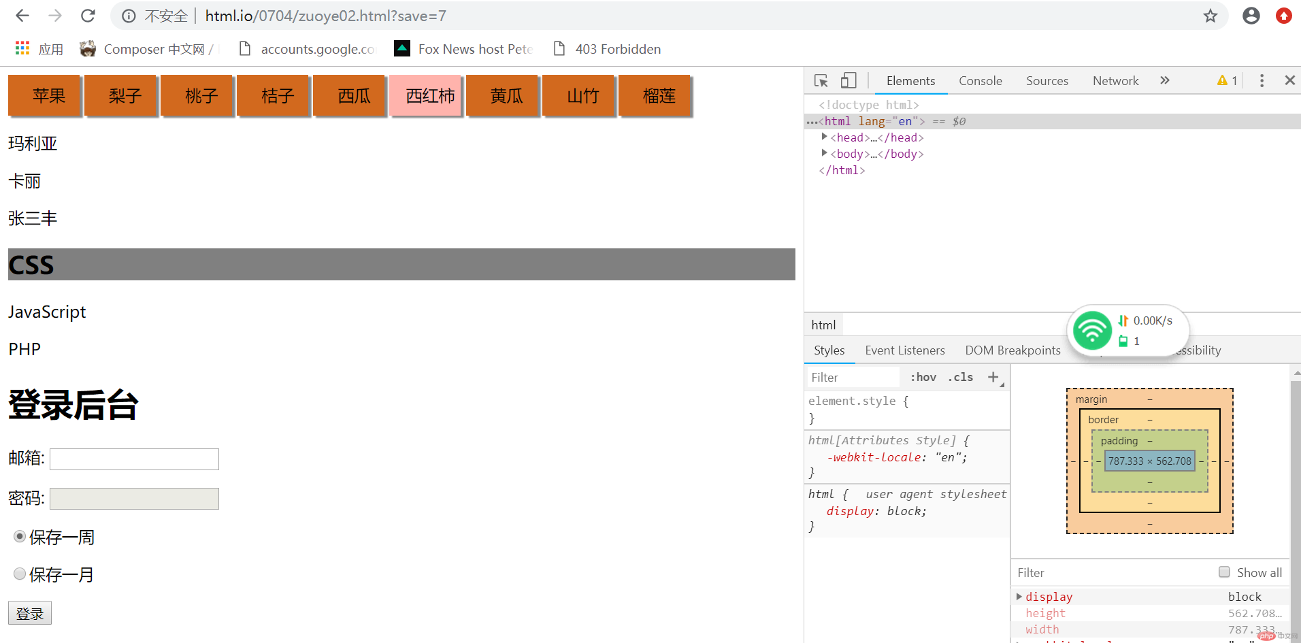This screenshot has width=1301, height=643.
Task: Switch to the Console tab
Action: coord(981,80)
